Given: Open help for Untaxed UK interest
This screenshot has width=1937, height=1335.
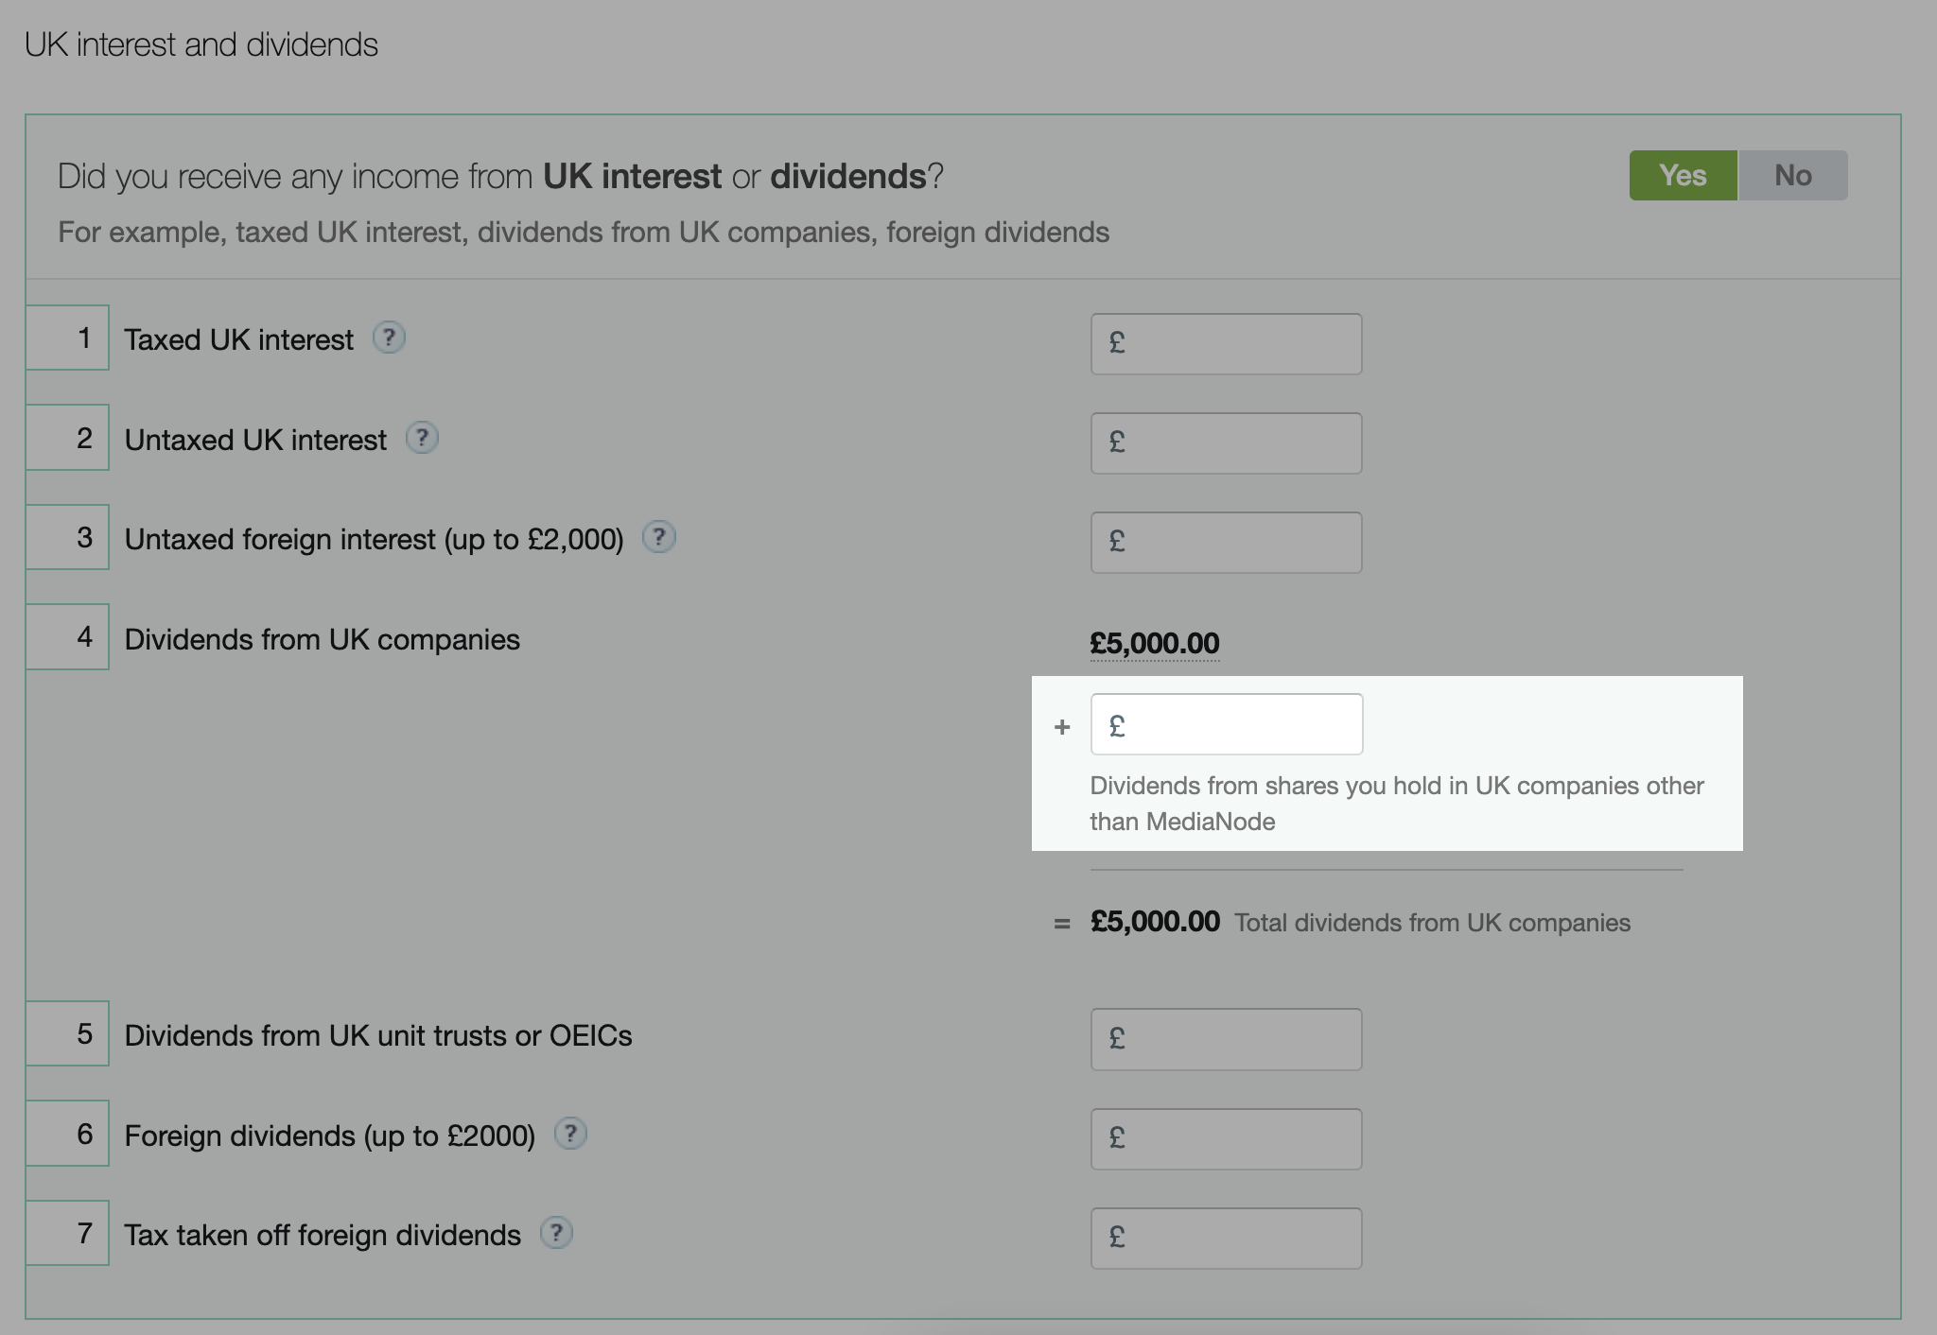Looking at the screenshot, I should click(424, 438).
